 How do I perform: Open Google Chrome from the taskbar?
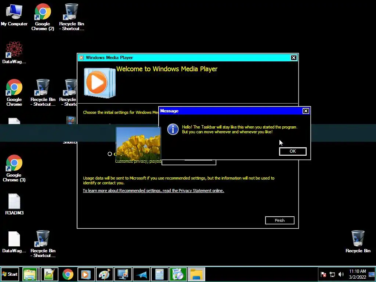pos(68,274)
